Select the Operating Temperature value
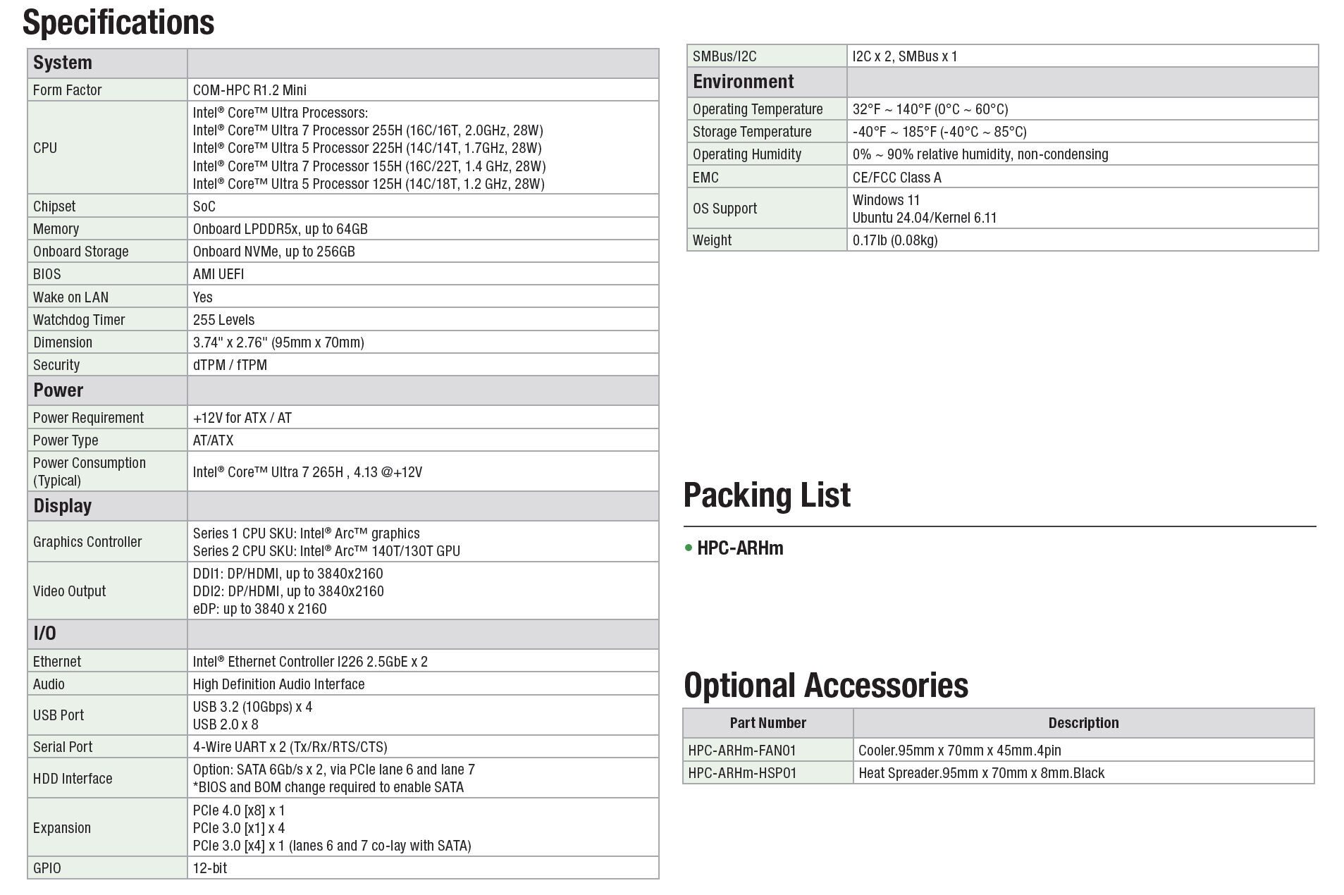1344x895 pixels. [x=930, y=109]
